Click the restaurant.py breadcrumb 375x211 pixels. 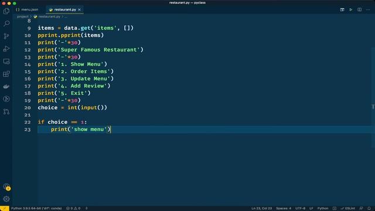point(49,16)
